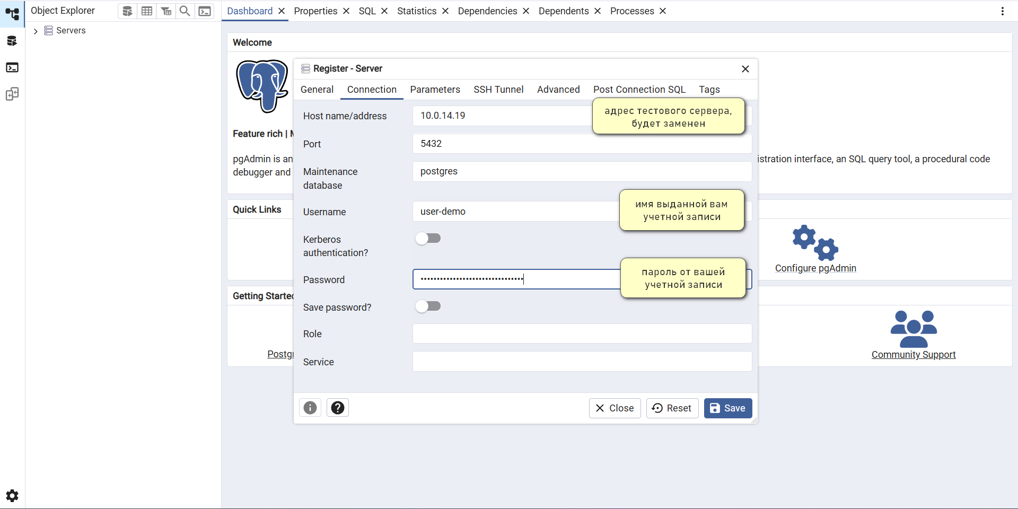Open the Parameters tab in dialog
The image size is (1018, 509).
pos(435,90)
